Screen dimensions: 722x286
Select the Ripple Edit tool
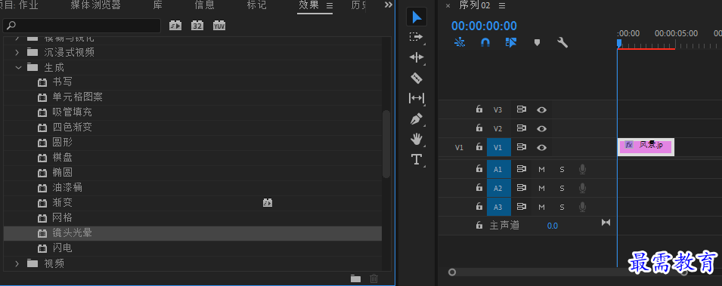(417, 57)
